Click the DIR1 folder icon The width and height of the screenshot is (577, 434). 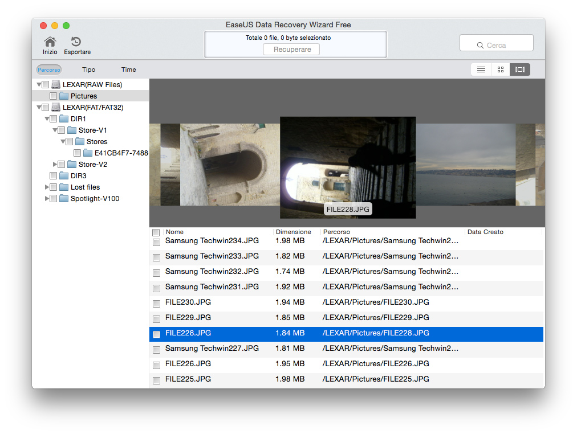tap(64, 118)
